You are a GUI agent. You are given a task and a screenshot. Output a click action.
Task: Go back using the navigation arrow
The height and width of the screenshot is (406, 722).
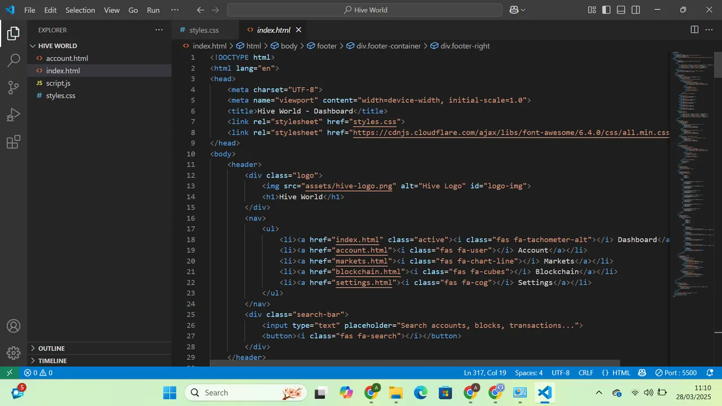tap(200, 10)
